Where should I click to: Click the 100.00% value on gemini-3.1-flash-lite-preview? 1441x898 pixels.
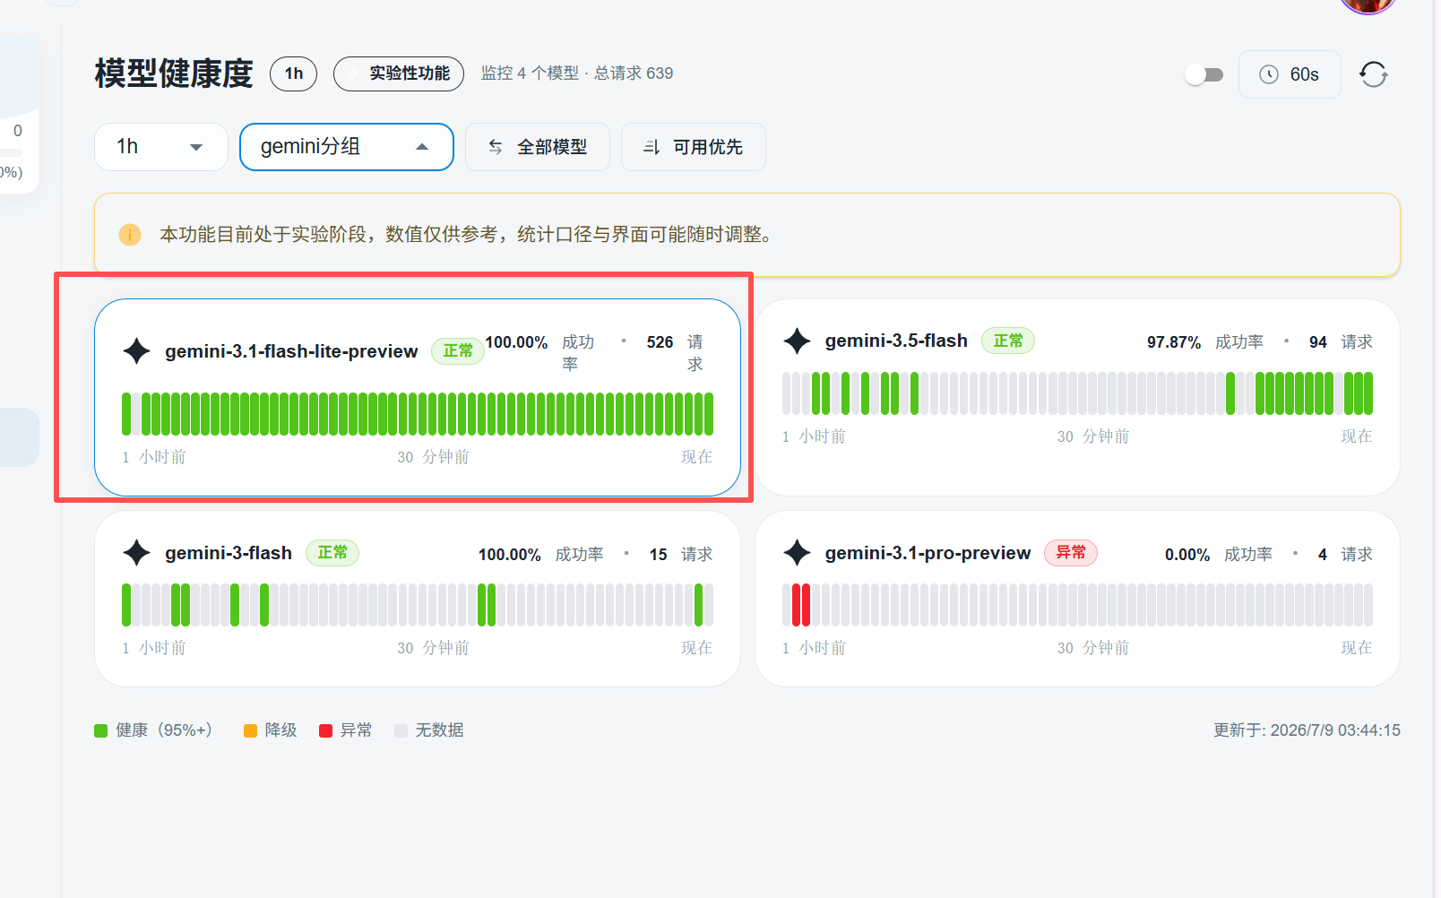click(x=516, y=342)
